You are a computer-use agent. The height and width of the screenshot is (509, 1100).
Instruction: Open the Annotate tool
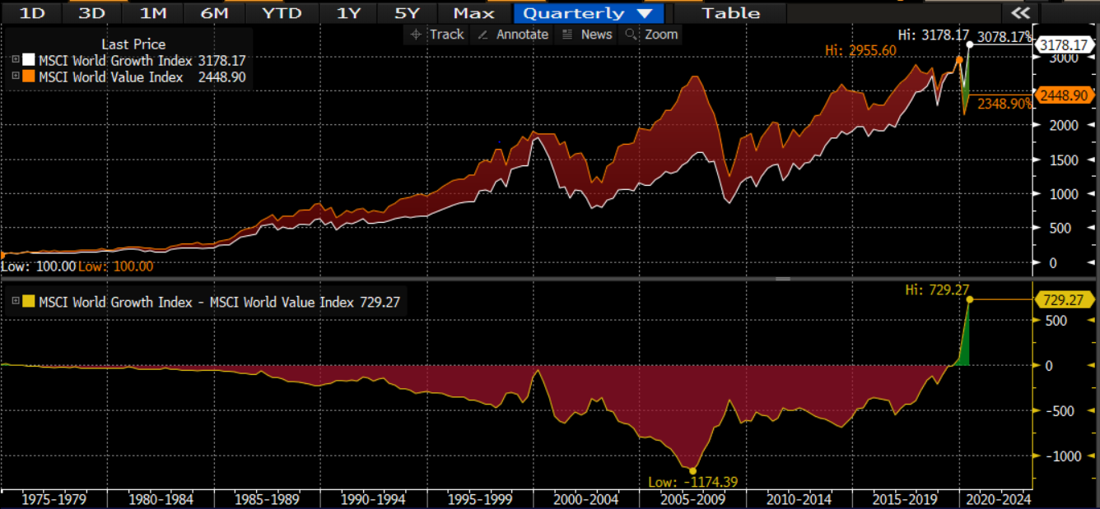[x=513, y=34]
